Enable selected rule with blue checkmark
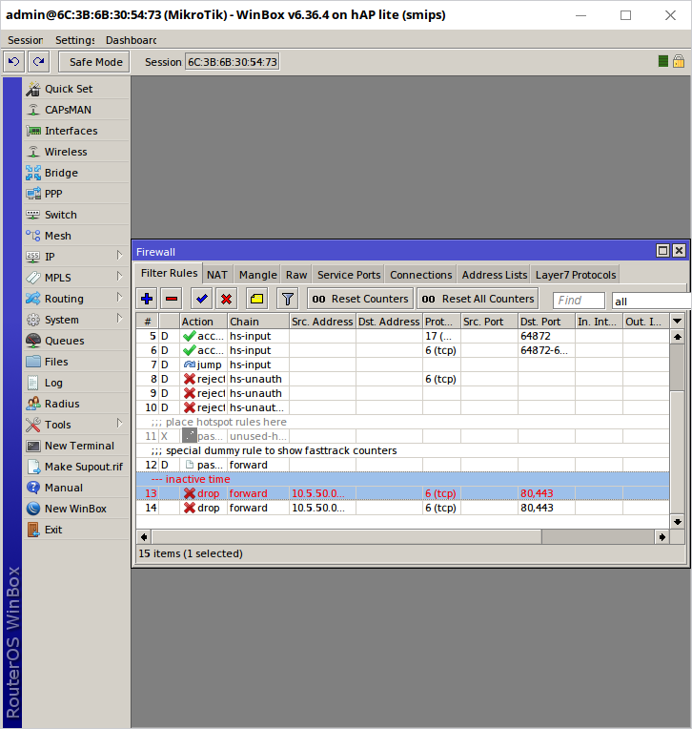 (201, 299)
